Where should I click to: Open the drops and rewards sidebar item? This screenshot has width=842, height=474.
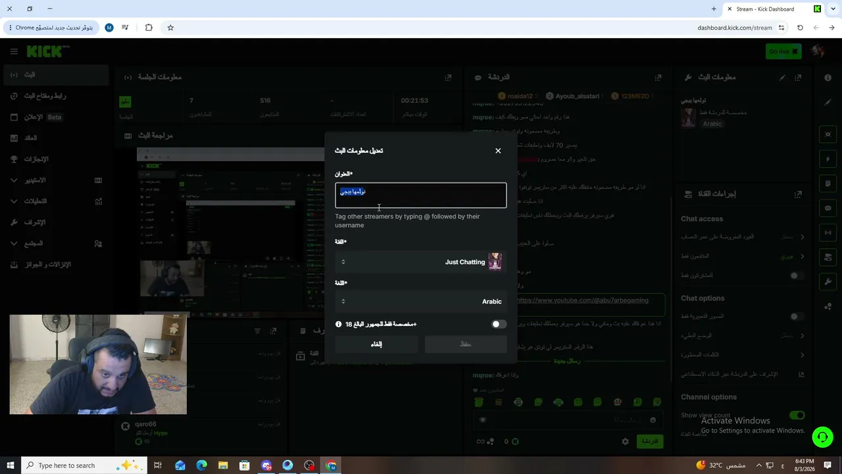pos(55,265)
